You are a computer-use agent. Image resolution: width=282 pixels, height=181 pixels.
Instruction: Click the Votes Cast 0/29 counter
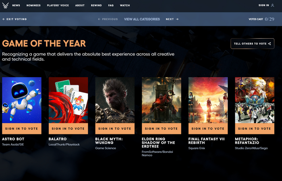coord(261,19)
